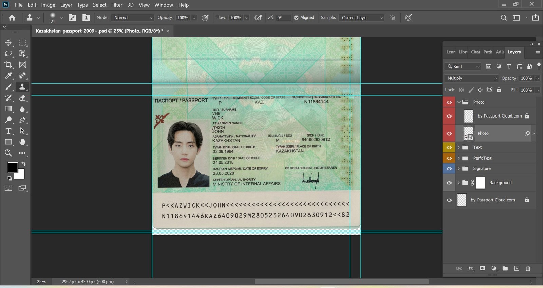Open the Multiply blend mode dropdown
543x288 pixels.
[x=471, y=78]
